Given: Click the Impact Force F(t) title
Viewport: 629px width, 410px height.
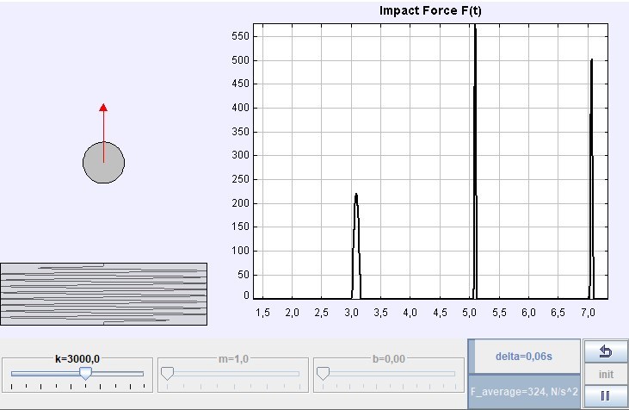Looking at the screenshot, I should click(x=435, y=10).
